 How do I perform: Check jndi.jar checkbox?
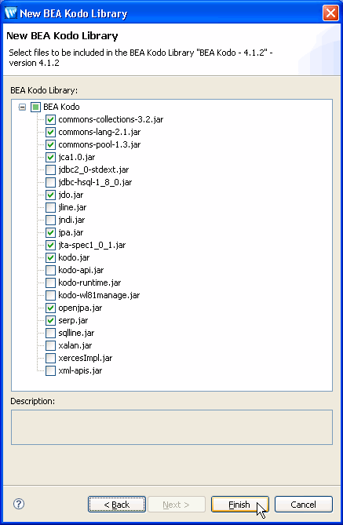click(50, 220)
